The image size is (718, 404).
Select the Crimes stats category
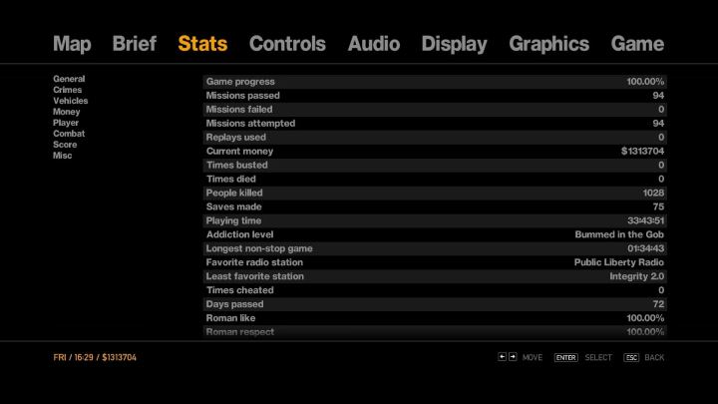coord(68,90)
